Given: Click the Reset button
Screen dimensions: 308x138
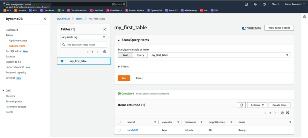Looking at the screenshot, I should pyautogui.click(x=139, y=78).
